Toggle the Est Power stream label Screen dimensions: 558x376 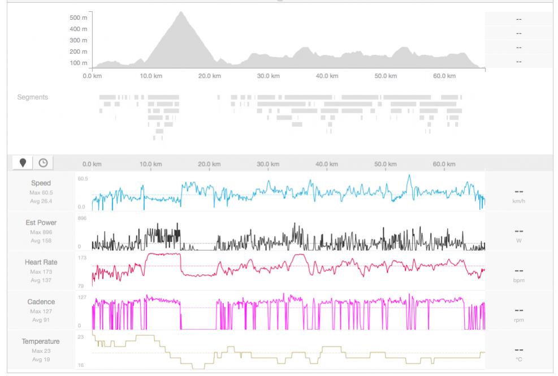pos(41,223)
